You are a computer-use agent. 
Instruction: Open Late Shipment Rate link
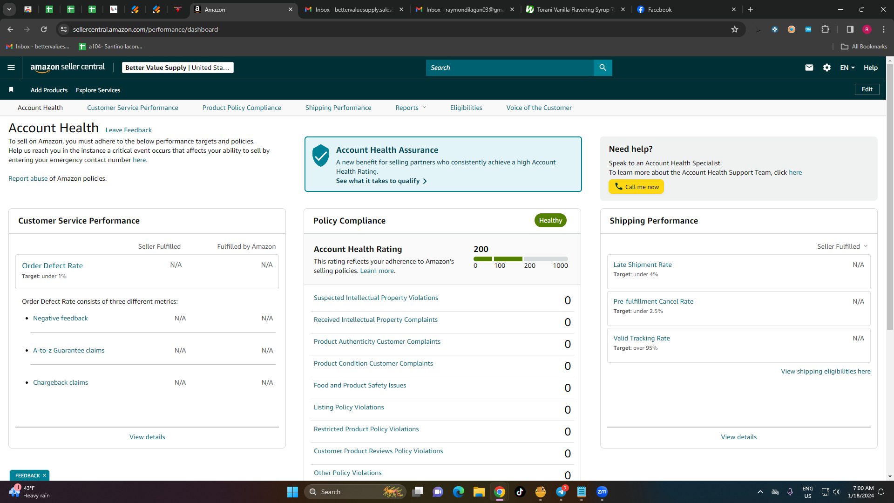click(x=643, y=265)
